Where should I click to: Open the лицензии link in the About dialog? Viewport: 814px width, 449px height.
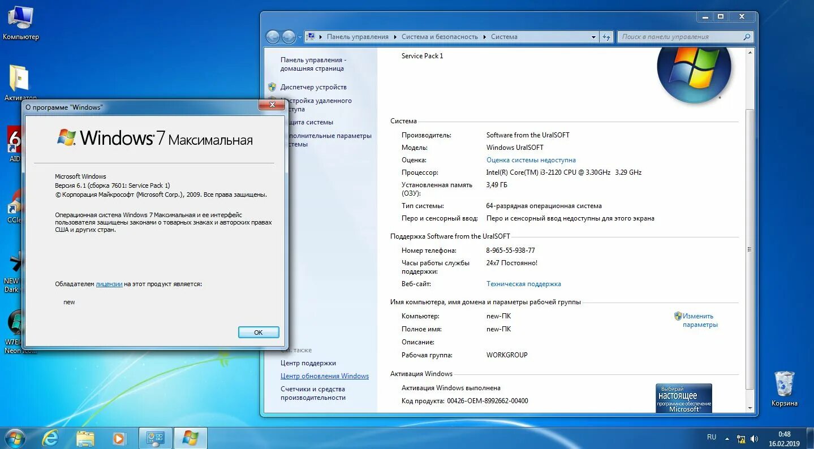(109, 284)
